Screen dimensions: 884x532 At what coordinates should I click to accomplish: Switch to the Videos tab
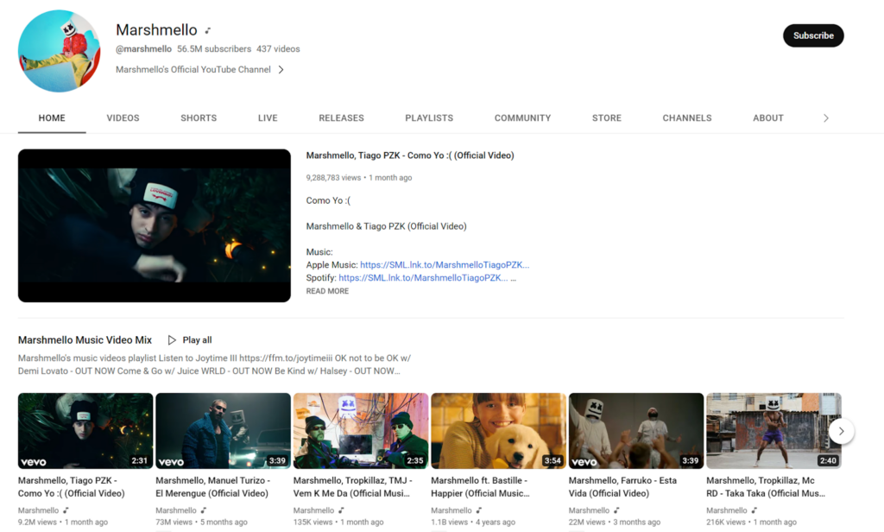click(123, 118)
